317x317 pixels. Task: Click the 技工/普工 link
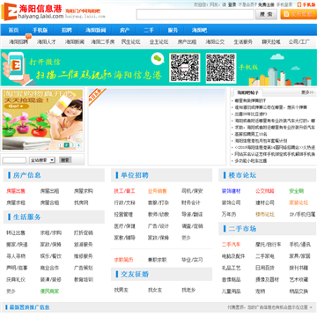pos(124,191)
